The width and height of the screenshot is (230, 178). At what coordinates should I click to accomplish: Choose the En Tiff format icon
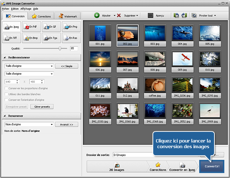[x=11, y=38]
